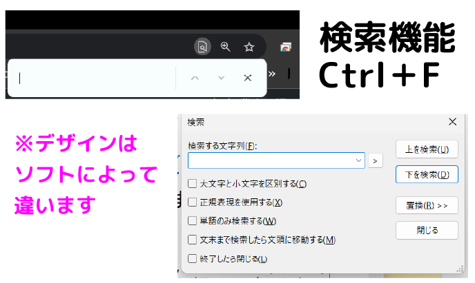Click the 検索する文字列(F): label
This screenshot has width=475, height=283.
point(222,146)
